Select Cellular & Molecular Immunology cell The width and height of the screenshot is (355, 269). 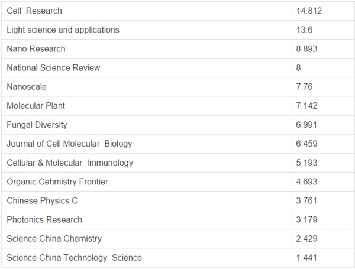[x=146, y=163]
